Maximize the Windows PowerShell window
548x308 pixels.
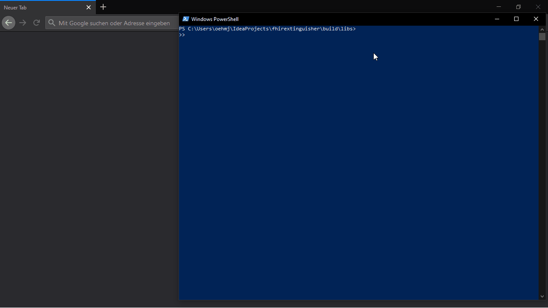coord(516,19)
